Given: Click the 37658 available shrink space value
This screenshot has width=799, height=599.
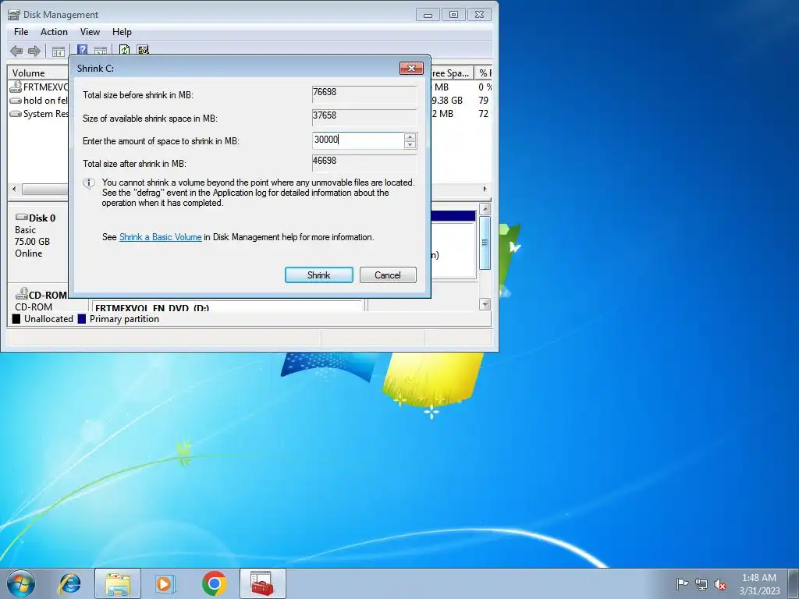Looking at the screenshot, I should (364, 118).
